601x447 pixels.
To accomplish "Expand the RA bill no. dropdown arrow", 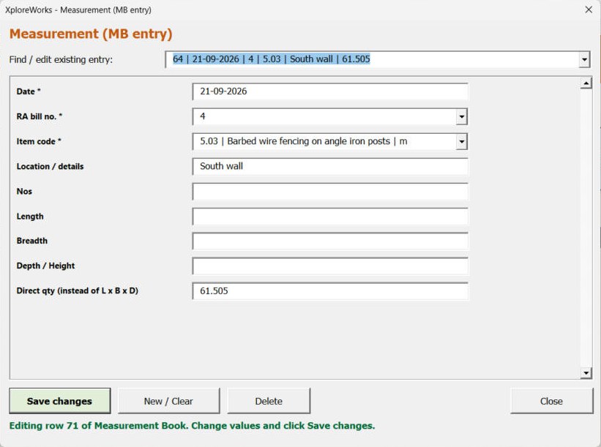I will click(461, 116).
